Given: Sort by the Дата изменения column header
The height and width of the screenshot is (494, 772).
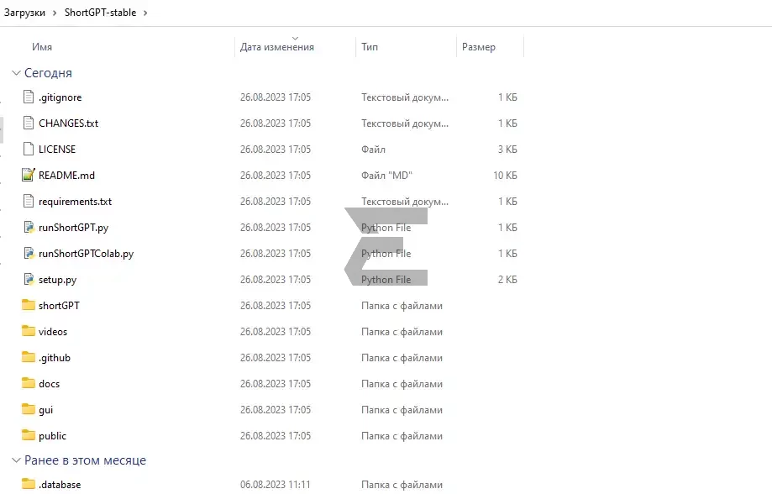Looking at the screenshot, I should click(276, 47).
